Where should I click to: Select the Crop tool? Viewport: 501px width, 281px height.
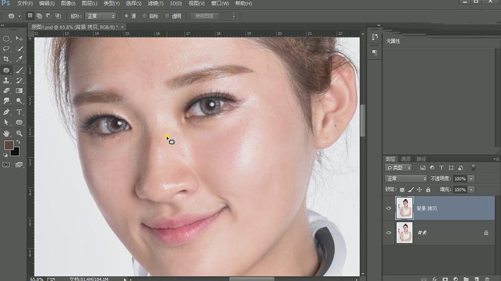[x=7, y=60]
